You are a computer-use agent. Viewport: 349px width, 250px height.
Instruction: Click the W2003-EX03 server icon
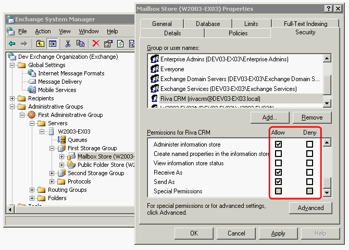(52, 131)
